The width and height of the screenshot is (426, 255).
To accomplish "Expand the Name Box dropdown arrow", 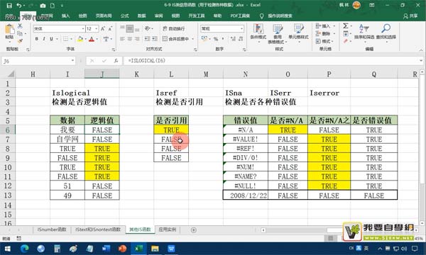I will point(72,61).
